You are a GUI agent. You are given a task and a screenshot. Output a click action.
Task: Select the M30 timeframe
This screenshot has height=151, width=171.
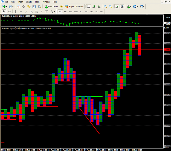[76, 11]
